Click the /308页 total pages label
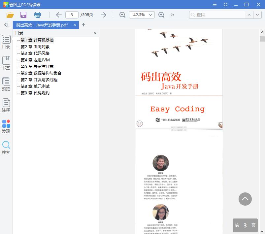Image resolution: width=265 pixels, height=234 pixels. pos(87,15)
